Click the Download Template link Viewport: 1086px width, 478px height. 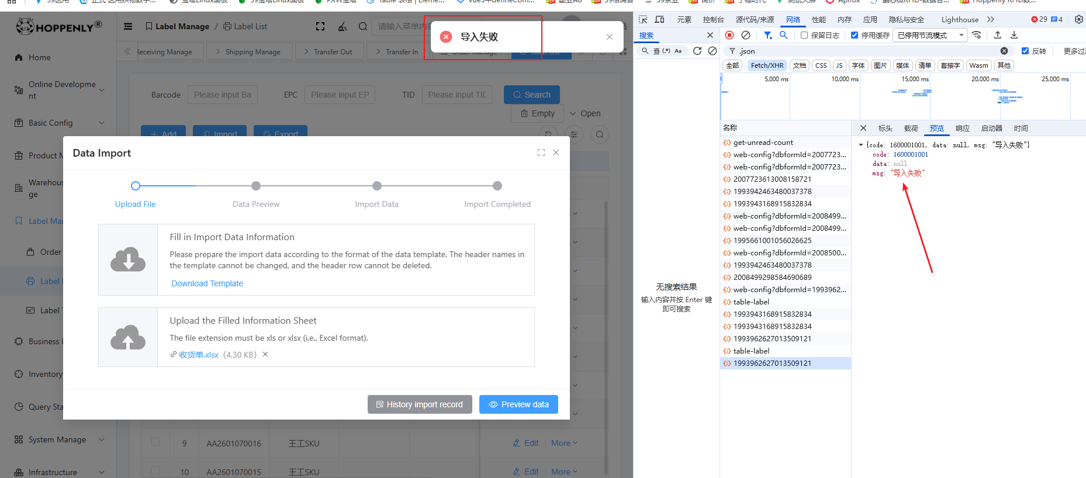207,283
